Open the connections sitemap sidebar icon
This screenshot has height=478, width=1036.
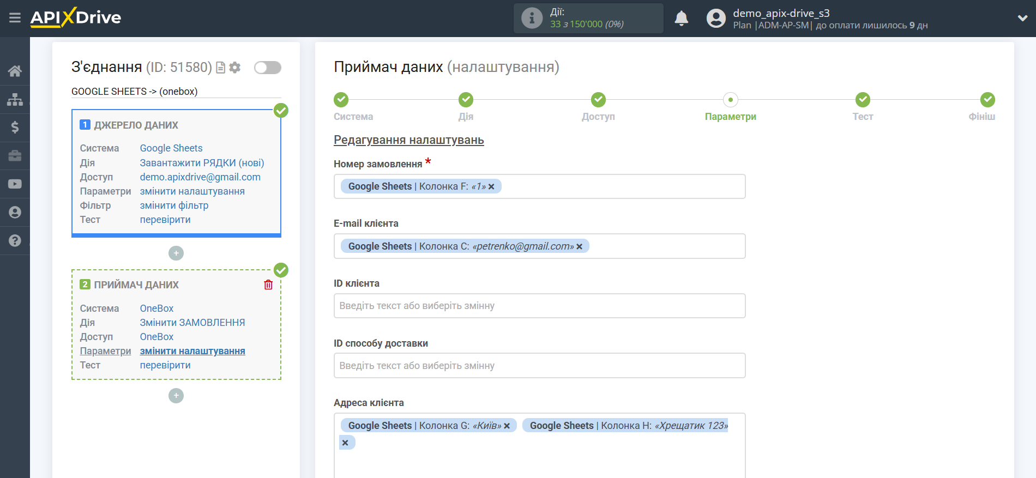pos(15,99)
